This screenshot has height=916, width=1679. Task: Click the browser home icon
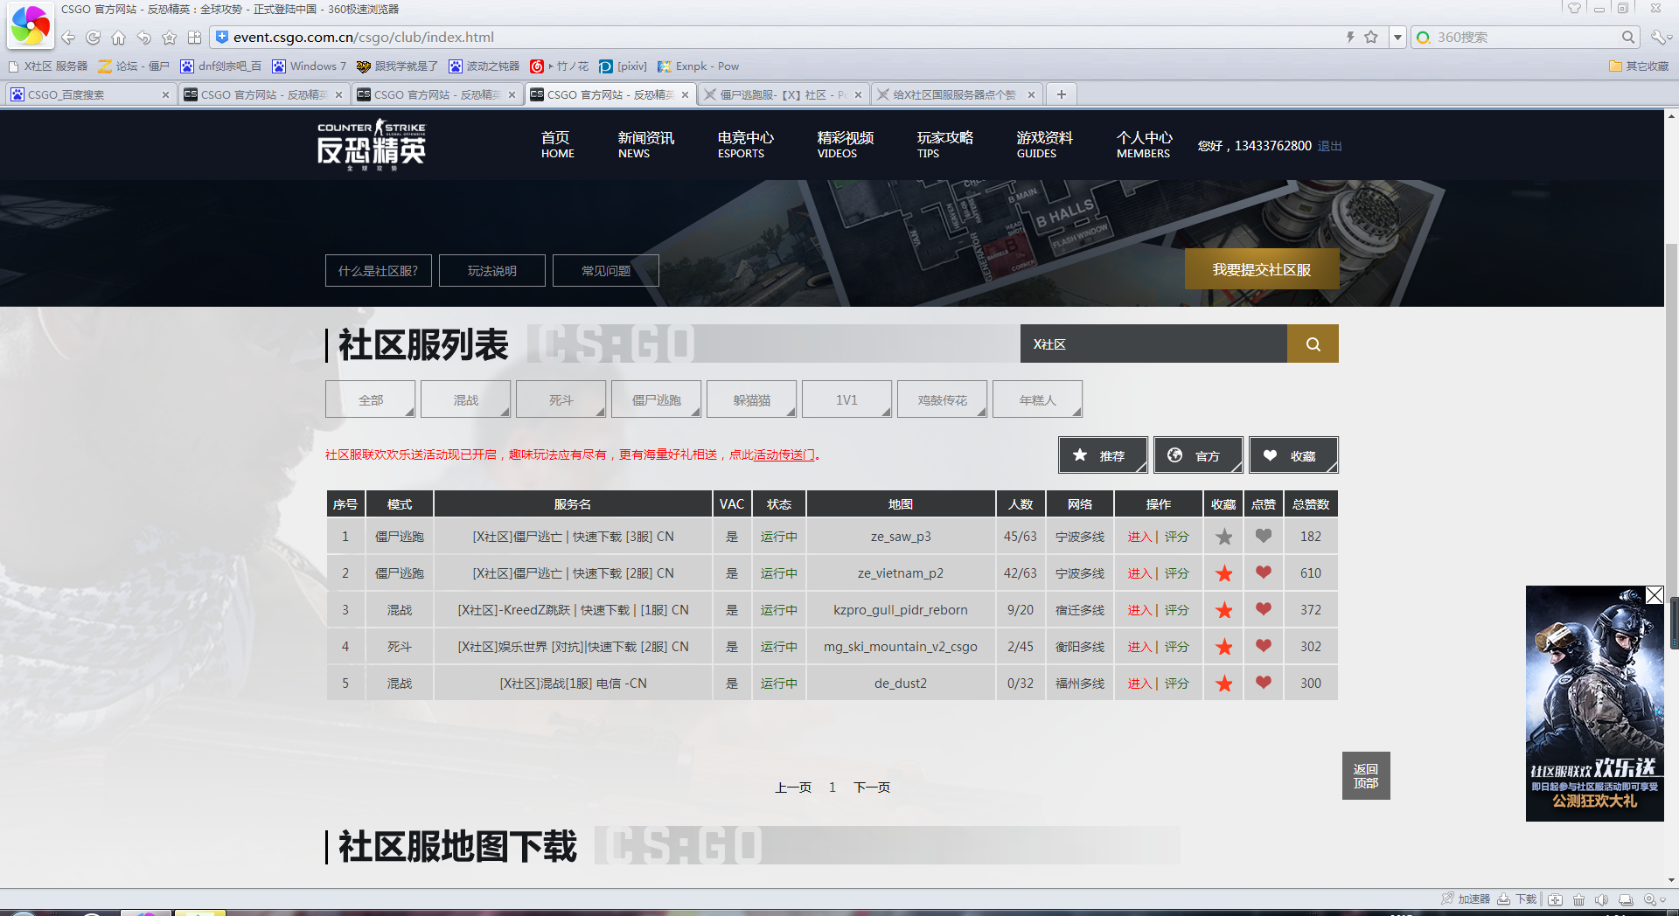click(118, 38)
